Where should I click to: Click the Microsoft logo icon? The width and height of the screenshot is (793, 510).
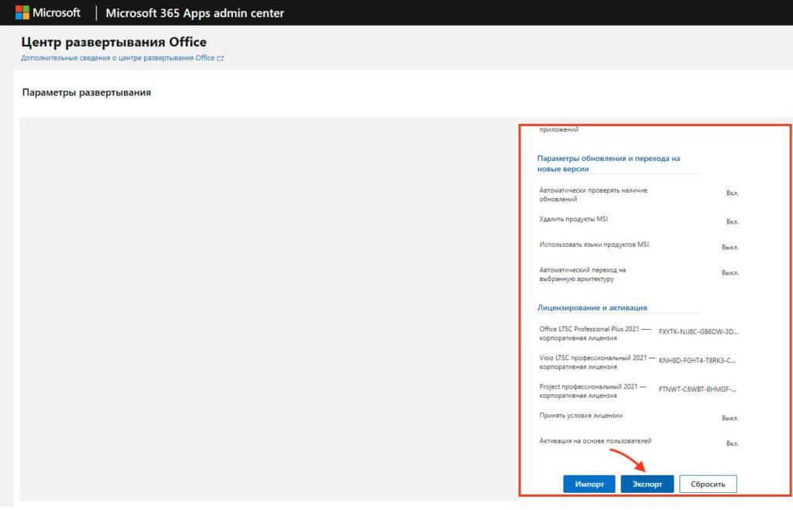click(x=22, y=12)
